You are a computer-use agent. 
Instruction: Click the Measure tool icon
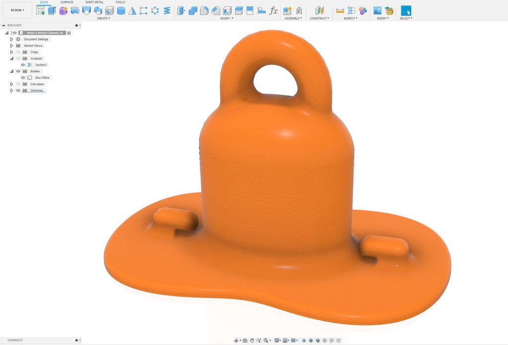click(x=340, y=11)
